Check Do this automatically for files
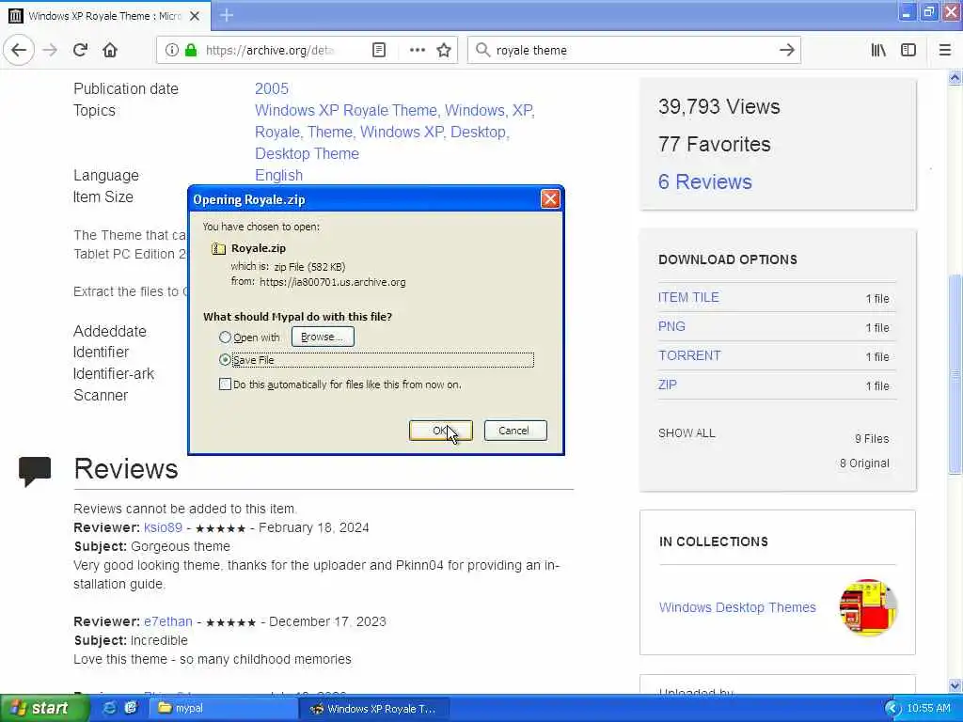 click(225, 385)
